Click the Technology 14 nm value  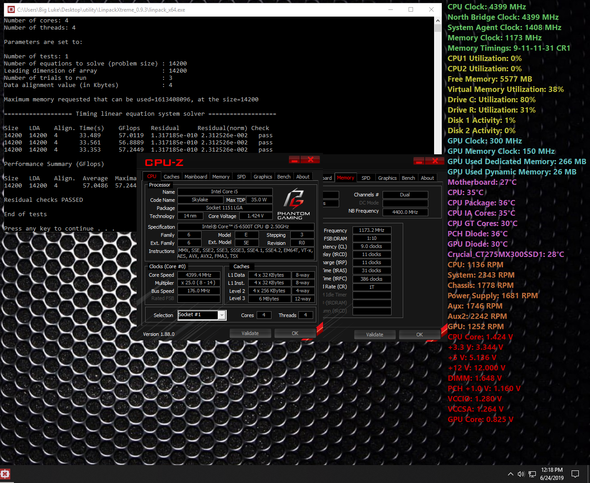(x=190, y=216)
